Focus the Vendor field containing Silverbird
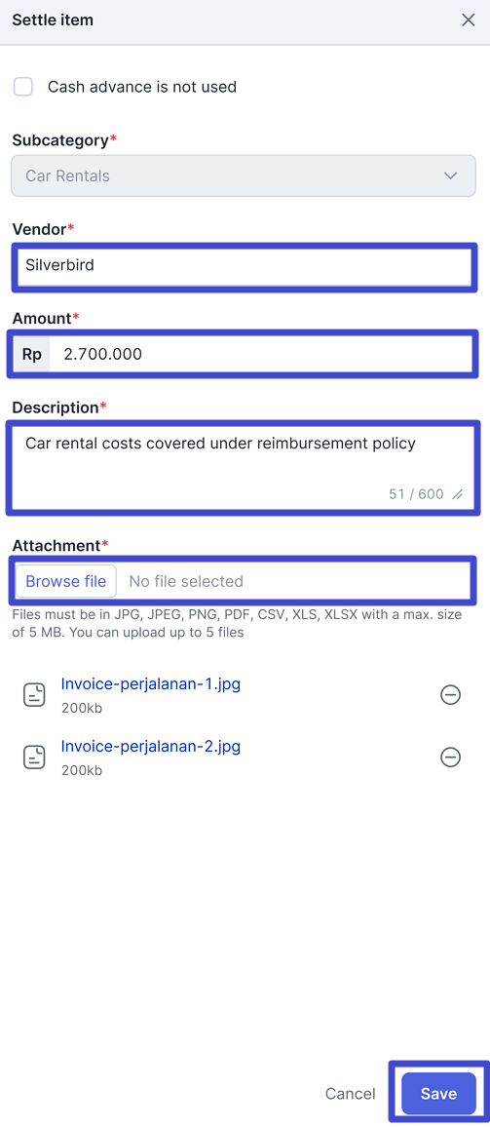 click(x=244, y=267)
